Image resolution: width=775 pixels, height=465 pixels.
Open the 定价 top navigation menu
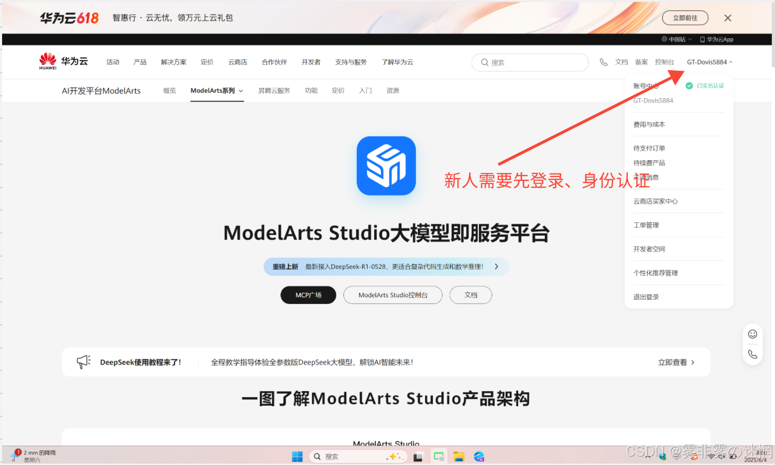point(207,62)
